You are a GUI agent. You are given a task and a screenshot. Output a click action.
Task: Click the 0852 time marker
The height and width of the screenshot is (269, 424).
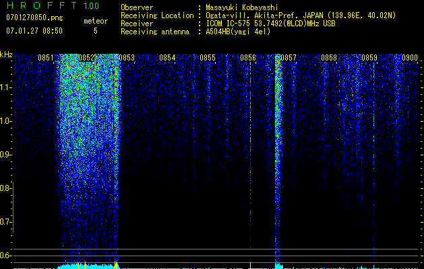(x=86, y=58)
